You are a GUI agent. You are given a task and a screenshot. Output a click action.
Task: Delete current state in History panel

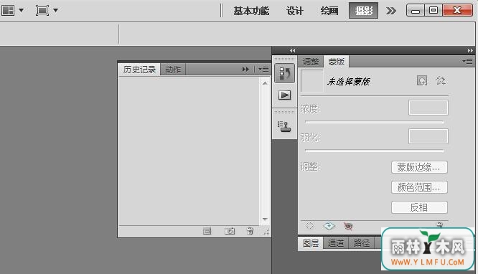(x=250, y=231)
